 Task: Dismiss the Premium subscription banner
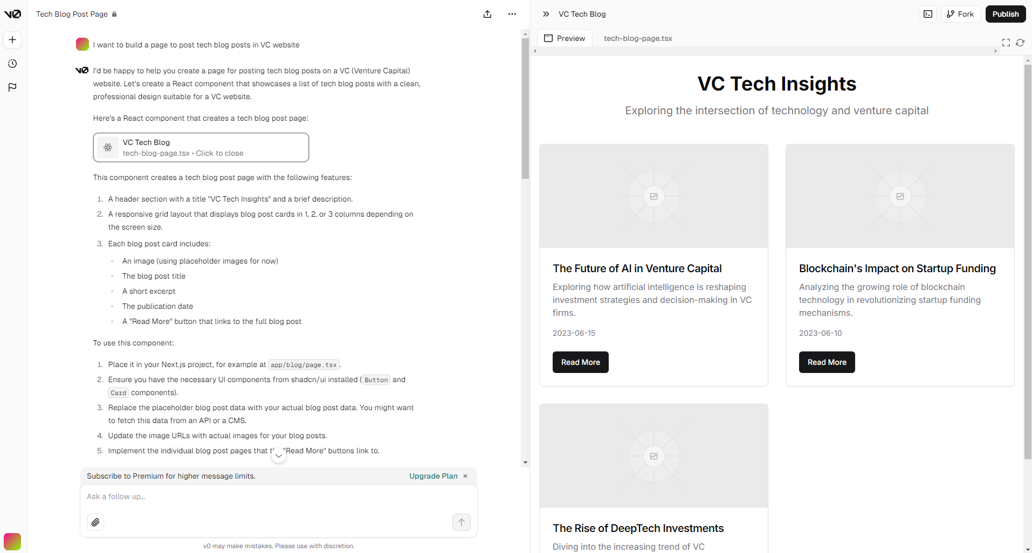coord(465,476)
